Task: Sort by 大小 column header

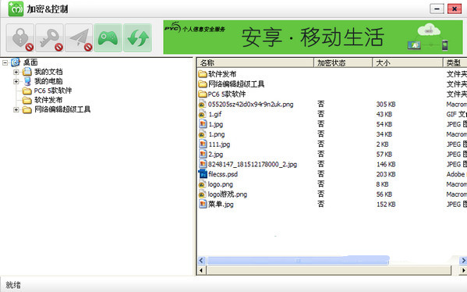Action: click(x=408, y=63)
